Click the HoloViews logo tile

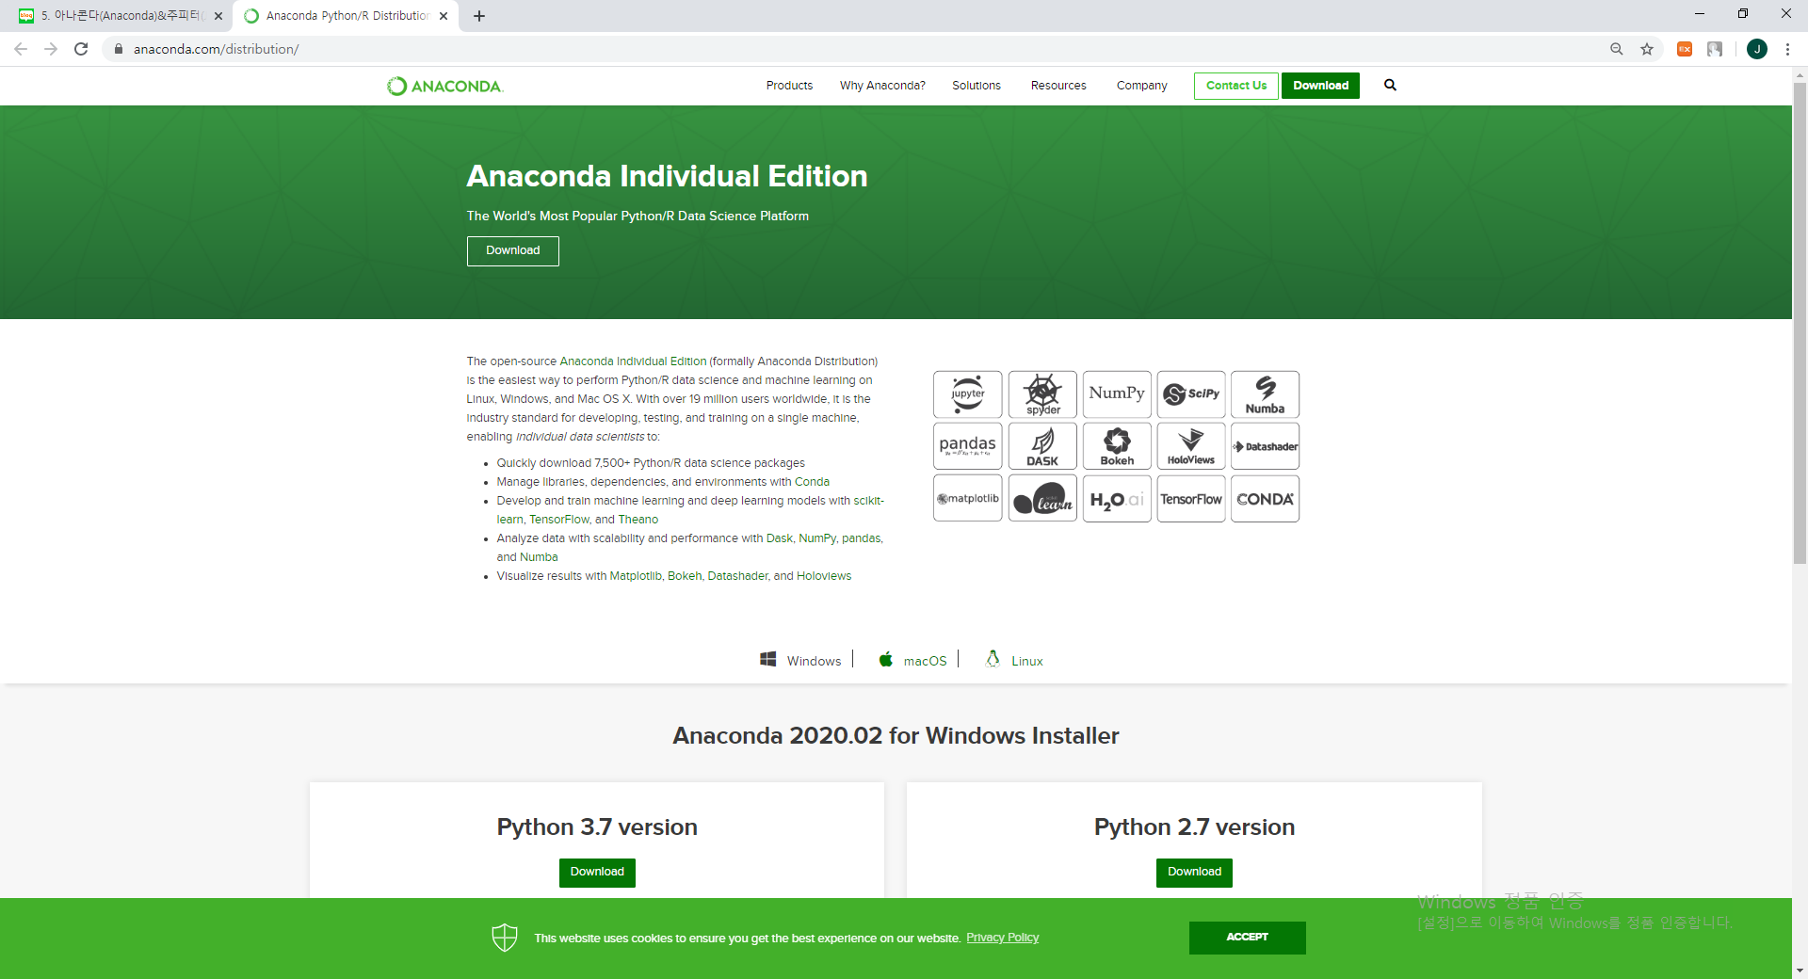(1191, 446)
